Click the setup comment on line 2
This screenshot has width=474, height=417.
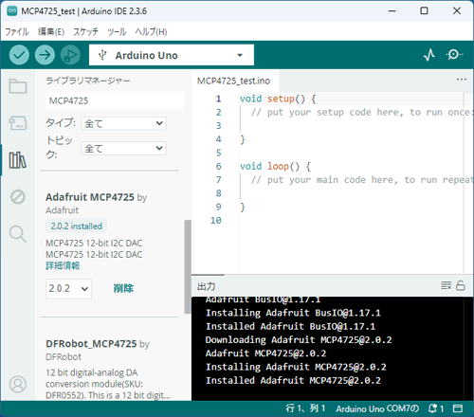click(361, 113)
